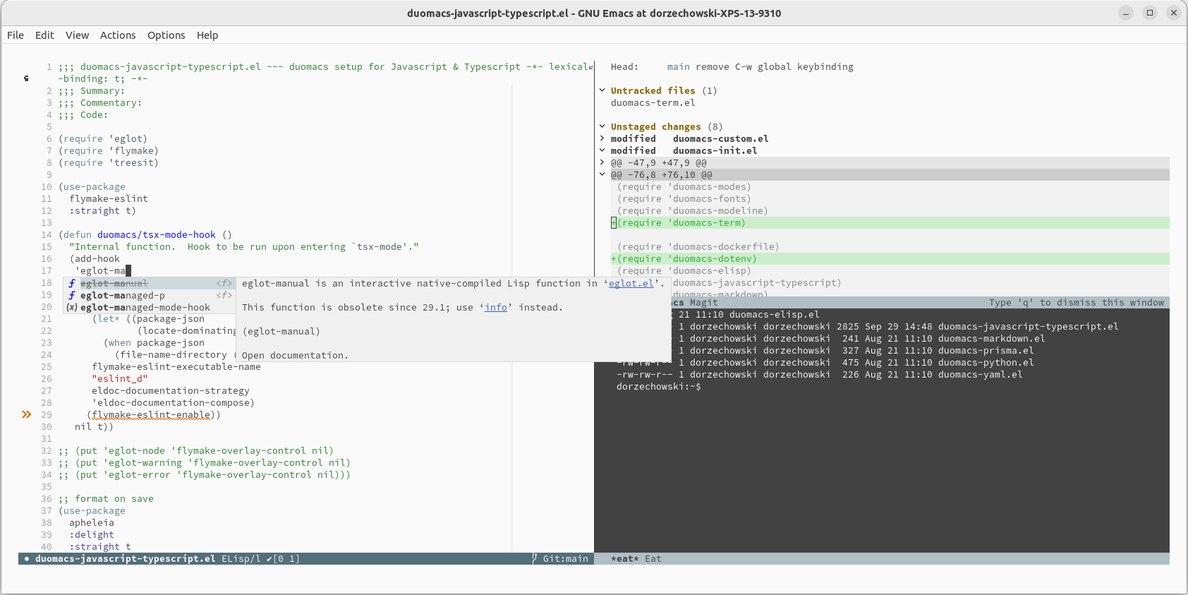Click the function icon next to eglot-managed-p
Viewport: 1188px width, 595px height.
click(72, 296)
